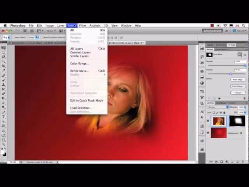Adjust the Feather slider handle

231,74
